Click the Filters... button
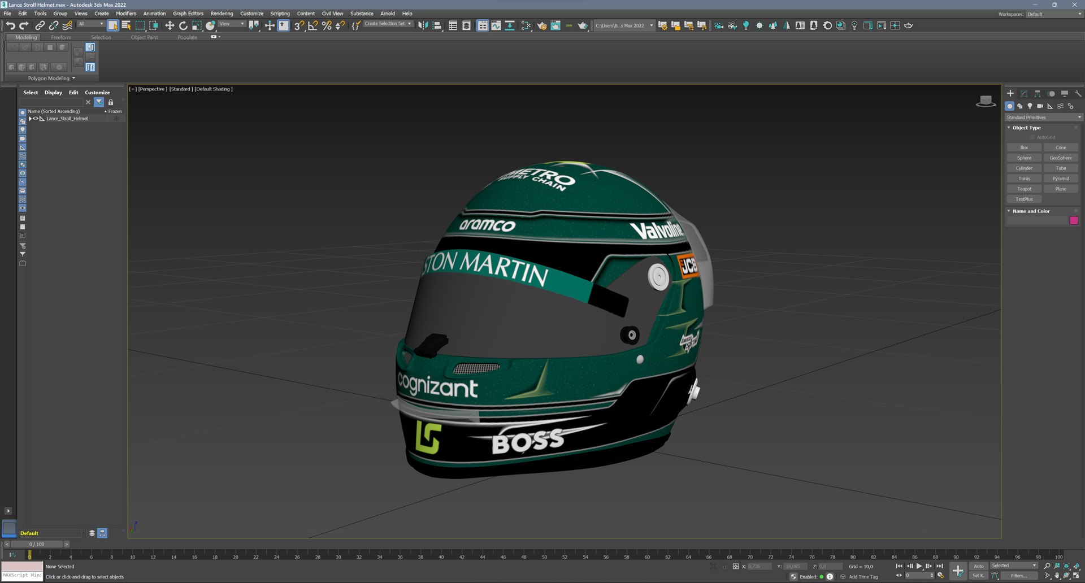This screenshot has height=583, width=1085. [1019, 576]
